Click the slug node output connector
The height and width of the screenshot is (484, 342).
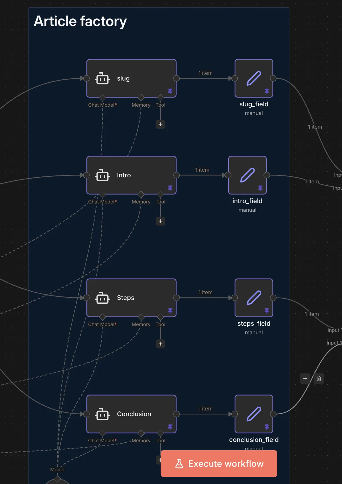[x=177, y=78]
